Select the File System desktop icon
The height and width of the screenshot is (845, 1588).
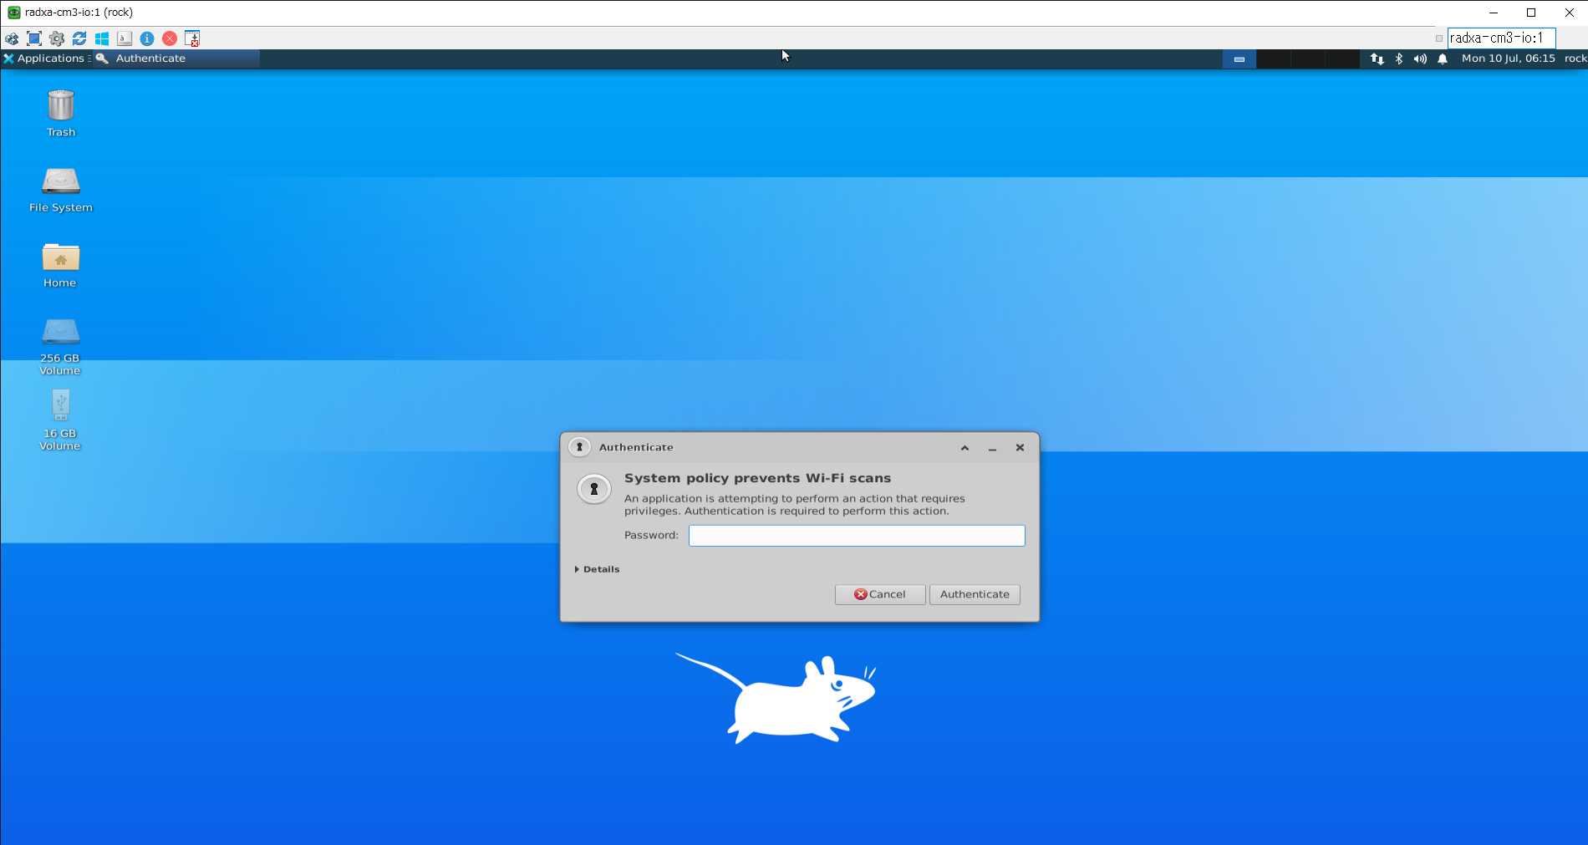[x=61, y=189]
